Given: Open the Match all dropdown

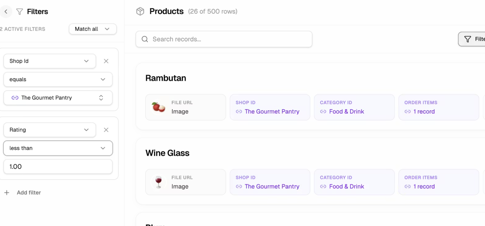Looking at the screenshot, I should [x=92, y=29].
